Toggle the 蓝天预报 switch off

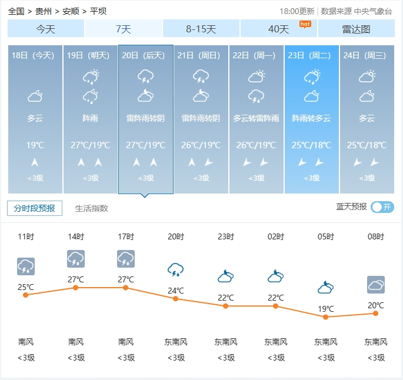coord(382,207)
